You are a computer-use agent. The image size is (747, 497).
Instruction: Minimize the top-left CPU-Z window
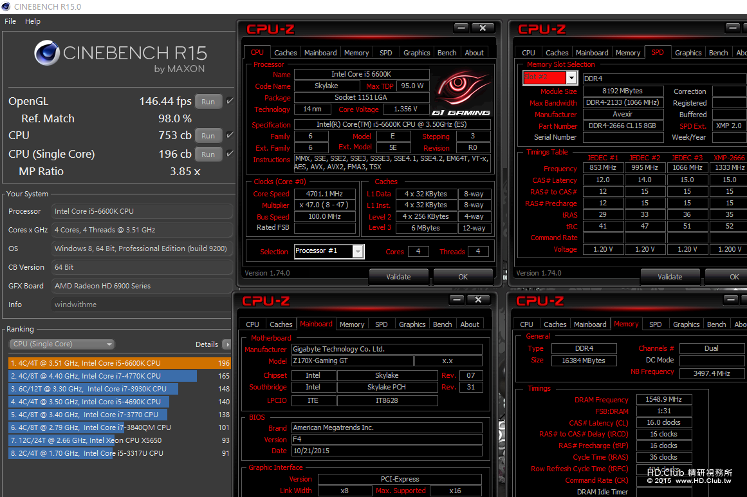461,28
